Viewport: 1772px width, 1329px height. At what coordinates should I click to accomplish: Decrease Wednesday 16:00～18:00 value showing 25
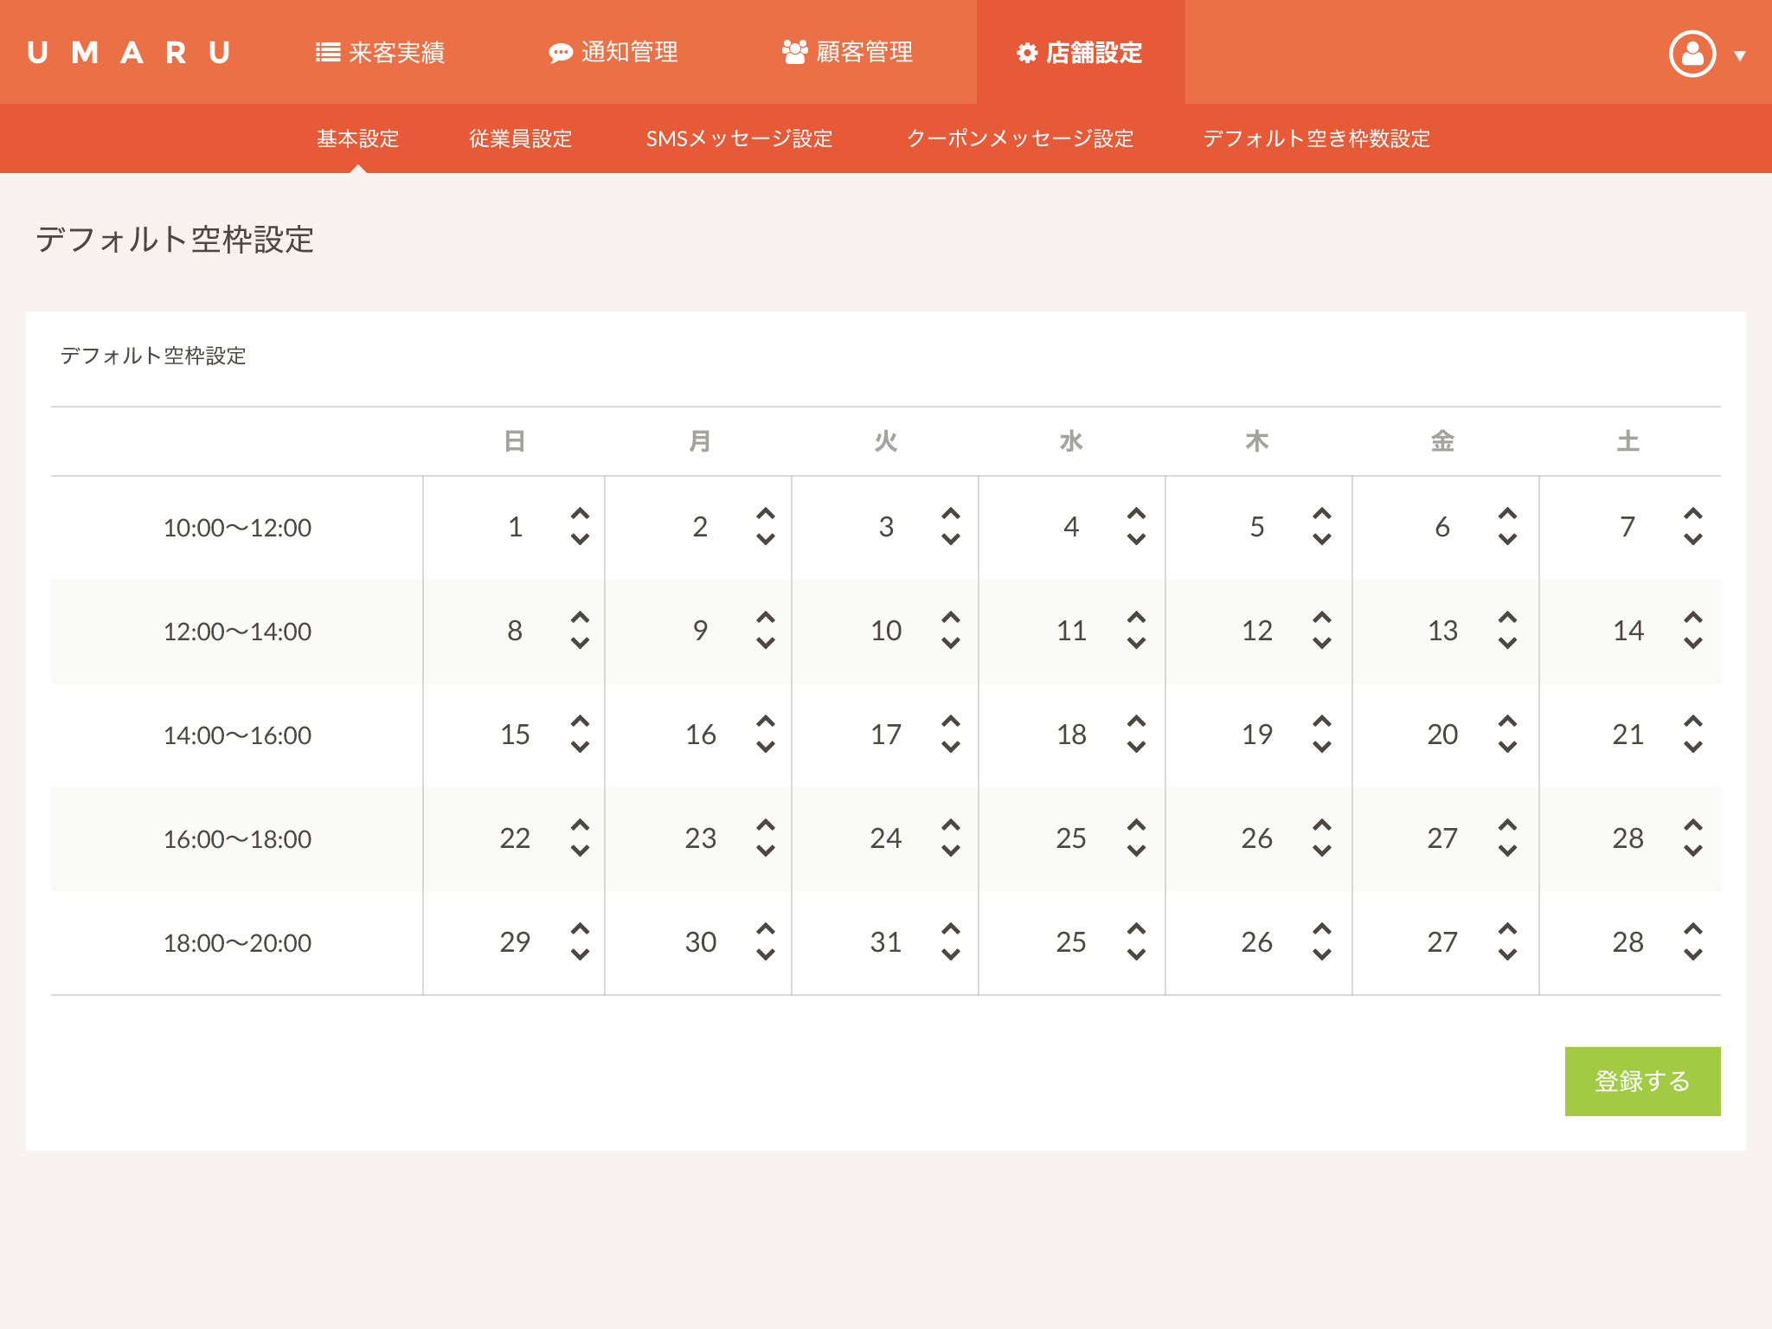(x=1136, y=851)
